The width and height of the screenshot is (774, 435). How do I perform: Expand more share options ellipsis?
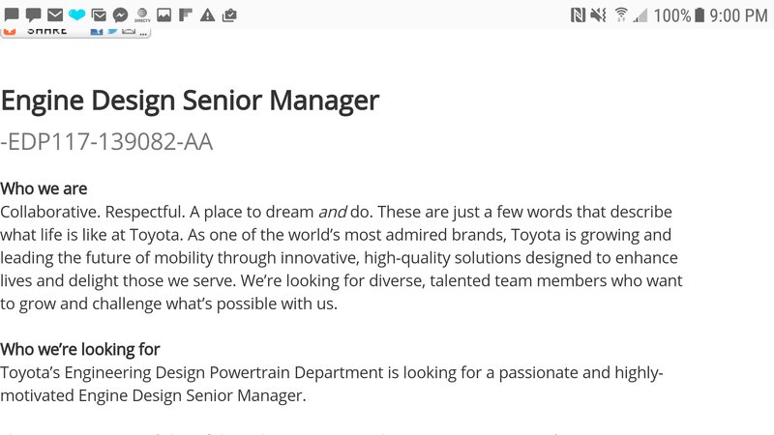coord(143,33)
